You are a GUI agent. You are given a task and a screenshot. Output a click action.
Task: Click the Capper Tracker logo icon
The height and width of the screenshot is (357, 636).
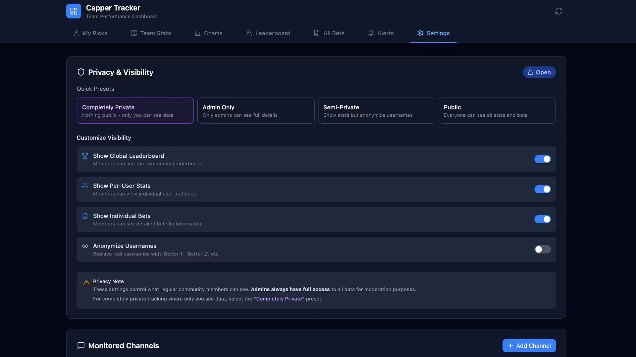pyautogui.click(x=74, y=11)
